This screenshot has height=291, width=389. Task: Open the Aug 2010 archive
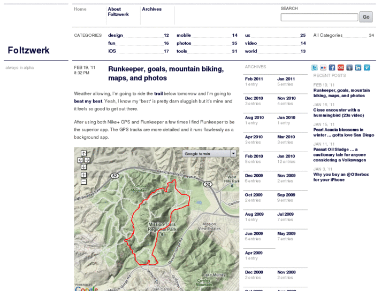pyautogui.click(x=254, y=117)
